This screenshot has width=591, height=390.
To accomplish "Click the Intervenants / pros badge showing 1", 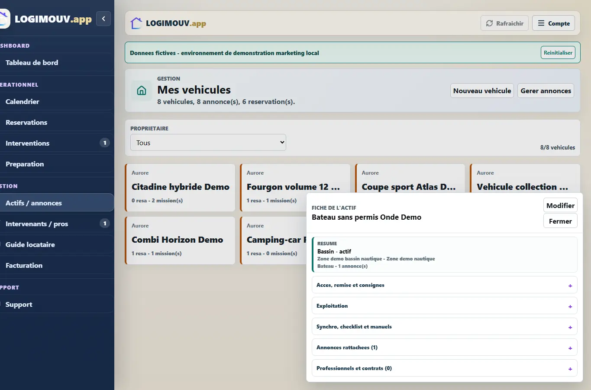I will coord(105,224).
